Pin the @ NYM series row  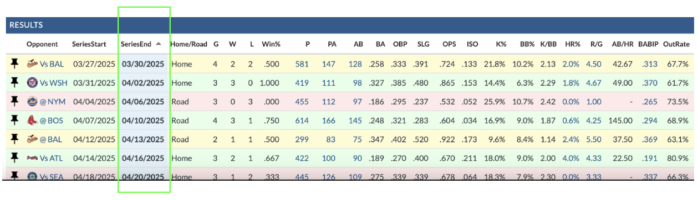click(x=14, y=102)
